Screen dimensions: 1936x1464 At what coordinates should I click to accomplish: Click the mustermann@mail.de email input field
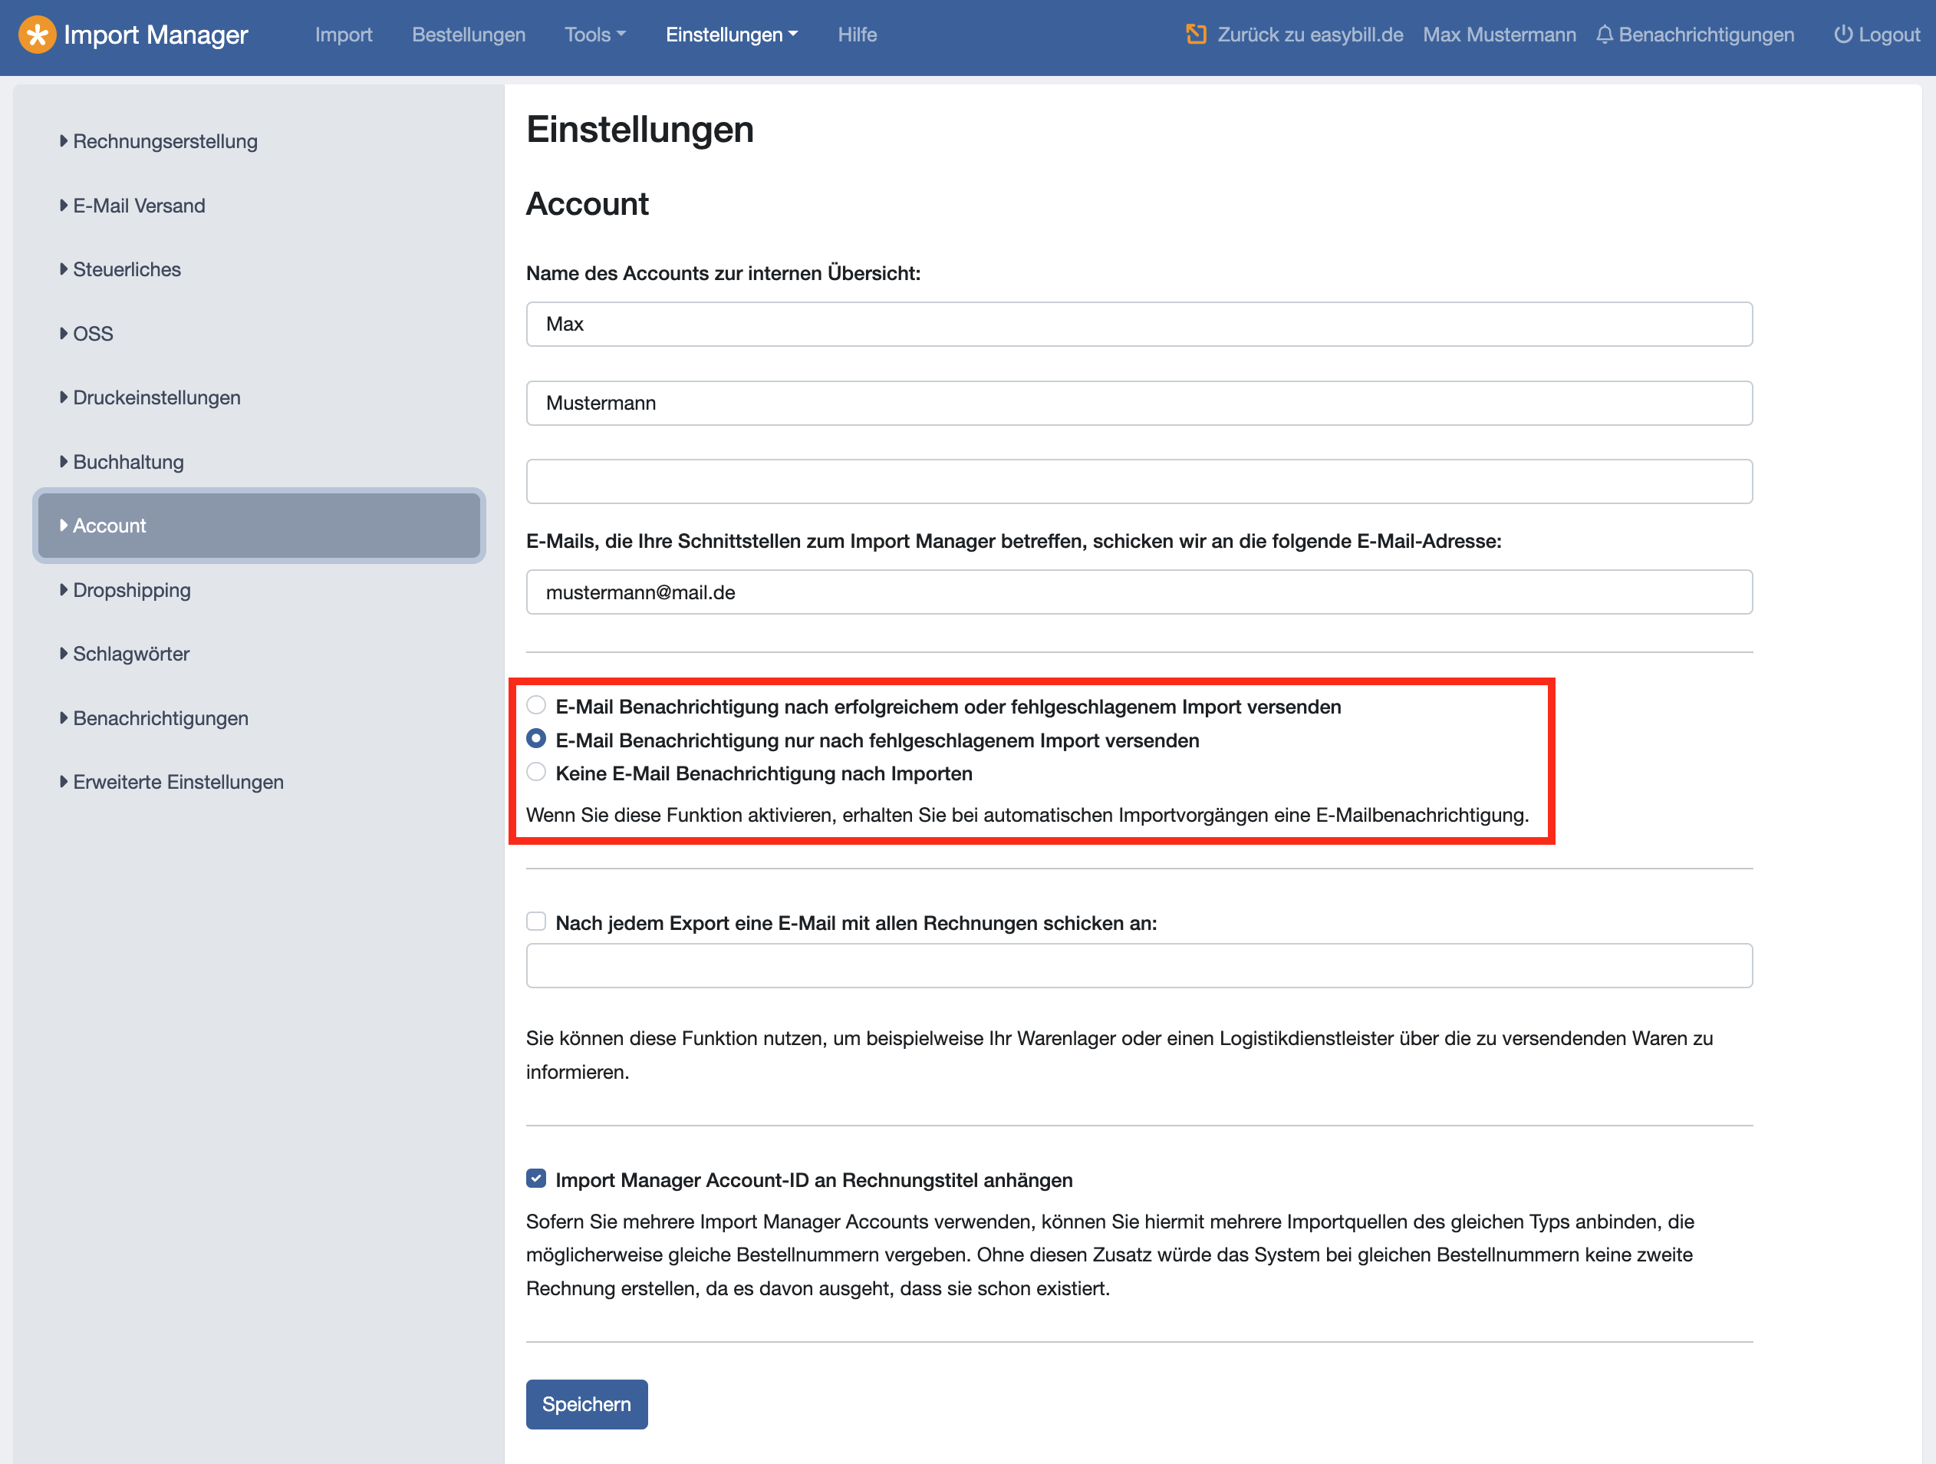pyautogui.click(x=1139, y=593)
